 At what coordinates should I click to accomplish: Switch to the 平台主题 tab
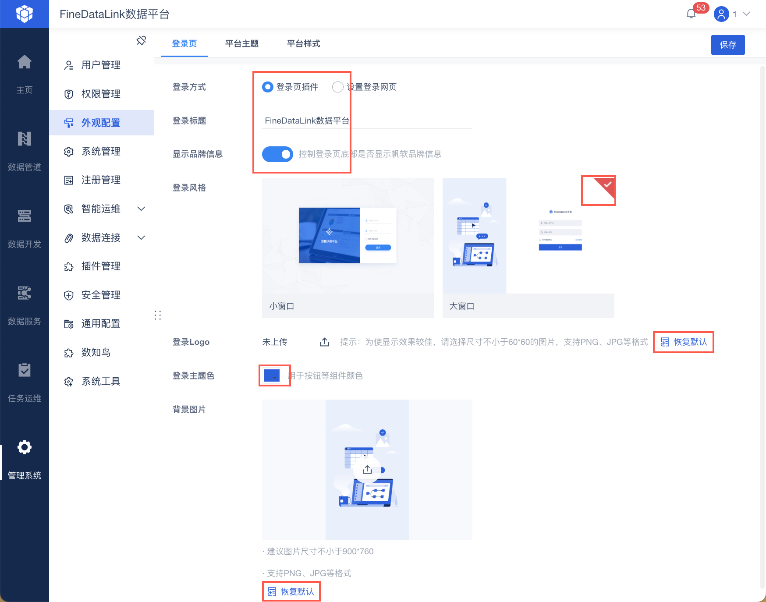(242, 44)
